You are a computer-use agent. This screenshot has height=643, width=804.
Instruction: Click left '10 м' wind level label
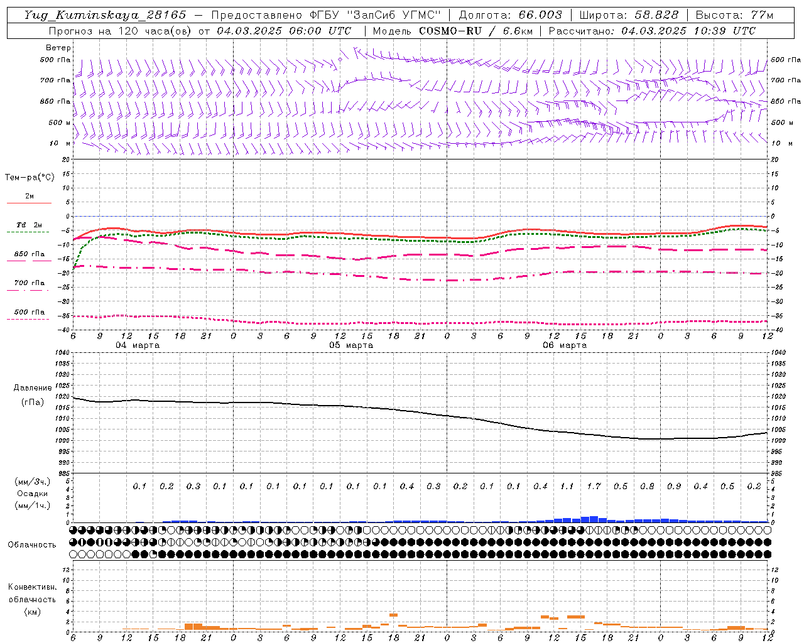click(x=60, y=143)
